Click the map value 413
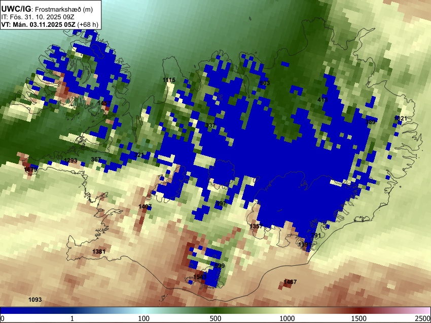 (322, 100)
